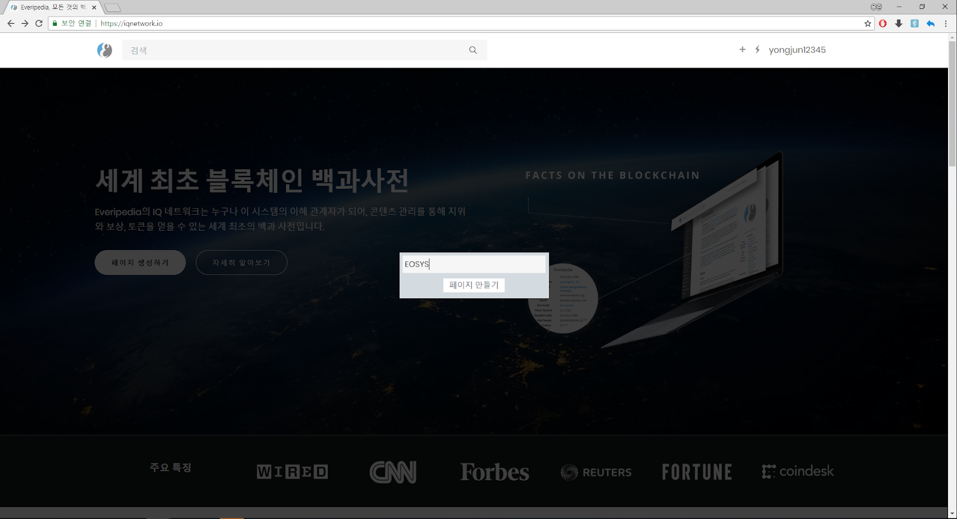
Task: Open Chrome's three-dot menu
Action: pyautogui.click(x=946, y=23)
